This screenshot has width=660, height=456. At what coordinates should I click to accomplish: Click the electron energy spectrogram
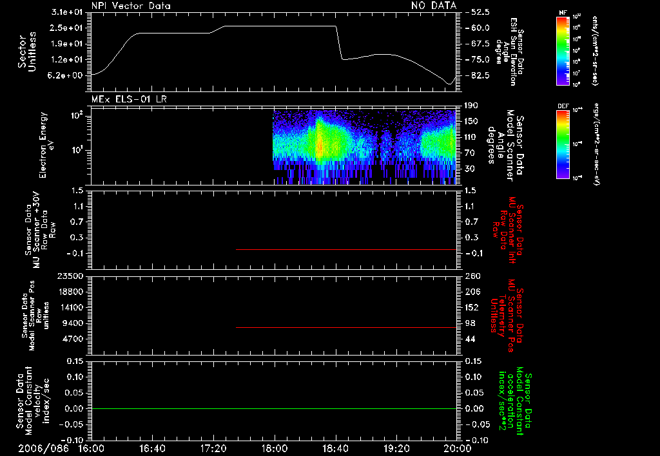coord(364,147)
